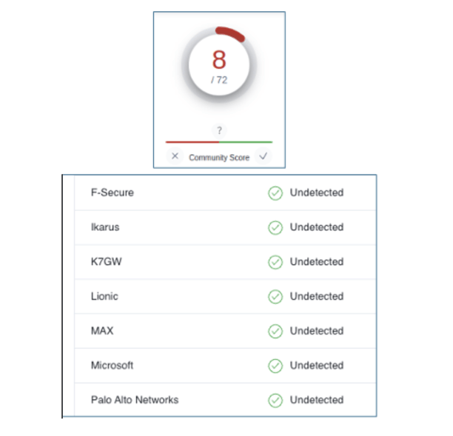Click the /72 total engines text
Screen dimensions: 453x436
point(219,80)
